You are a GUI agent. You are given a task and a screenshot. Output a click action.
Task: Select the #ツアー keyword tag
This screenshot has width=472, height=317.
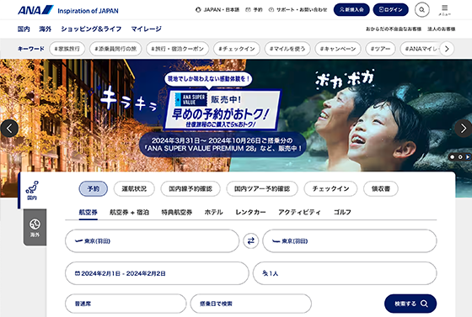tap(380, 49)
